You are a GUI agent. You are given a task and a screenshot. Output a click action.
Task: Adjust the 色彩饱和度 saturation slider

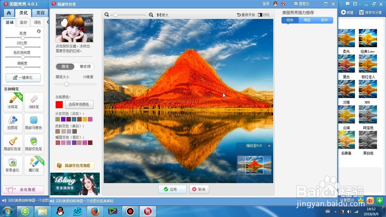pos(23,57)
